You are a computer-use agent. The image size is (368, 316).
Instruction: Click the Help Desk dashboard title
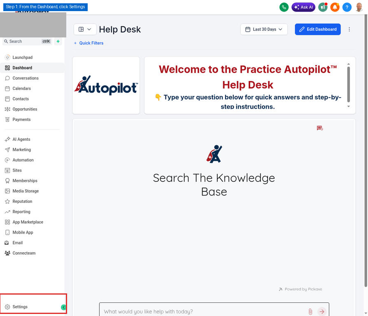coord(120,29)
